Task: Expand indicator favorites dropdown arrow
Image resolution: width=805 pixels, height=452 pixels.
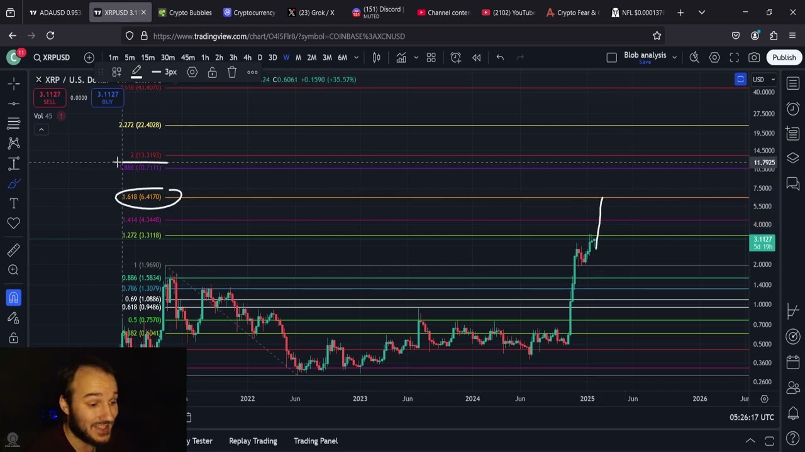Action: 416,58
